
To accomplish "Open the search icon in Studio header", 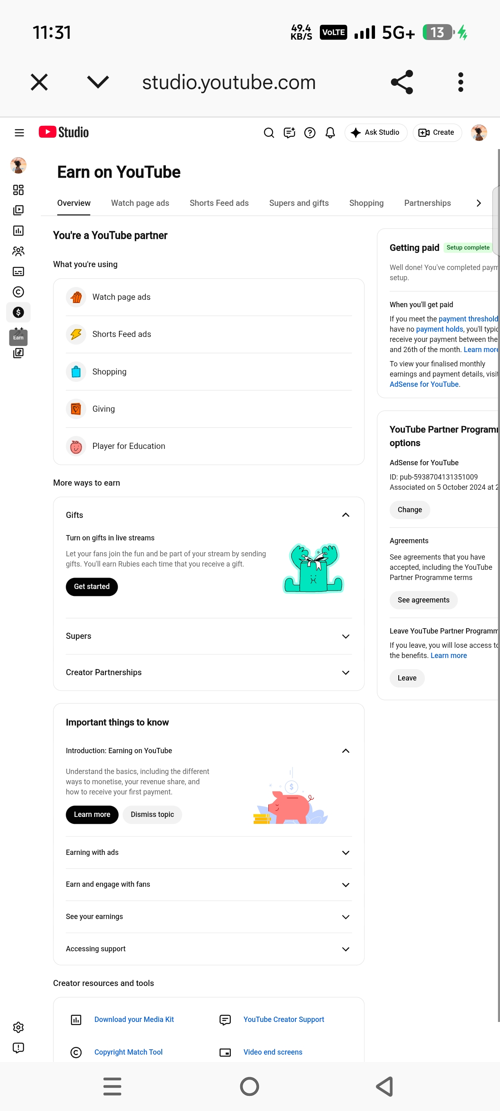I will [269, 132].
